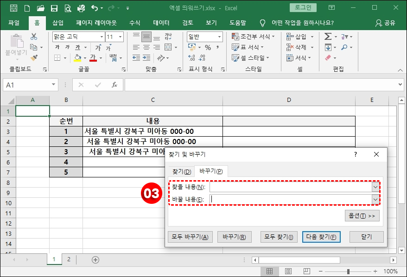
Task: Open the 데이터 Data tab
Action: point(161,23)
